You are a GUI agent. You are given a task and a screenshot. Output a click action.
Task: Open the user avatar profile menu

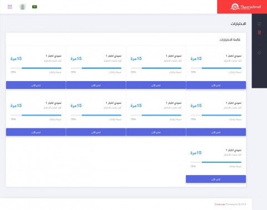point(23,7)
